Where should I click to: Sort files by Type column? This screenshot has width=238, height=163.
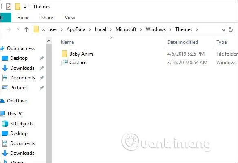click(x=221, y=42)
